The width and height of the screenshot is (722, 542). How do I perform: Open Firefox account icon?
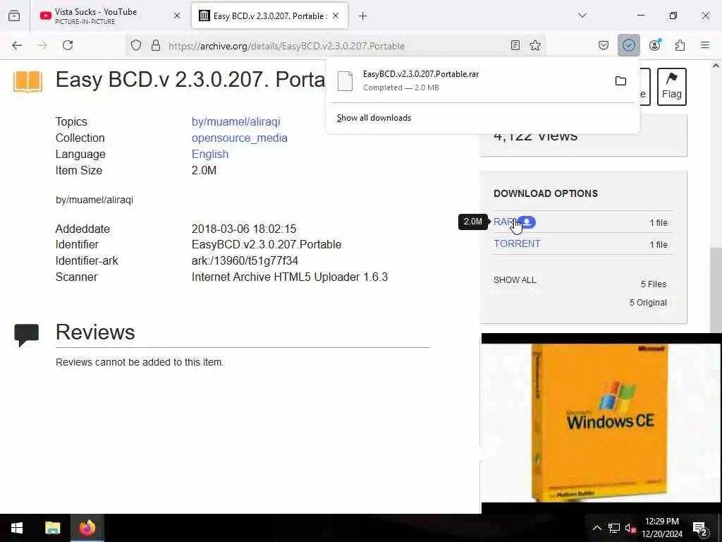(655, 45)
